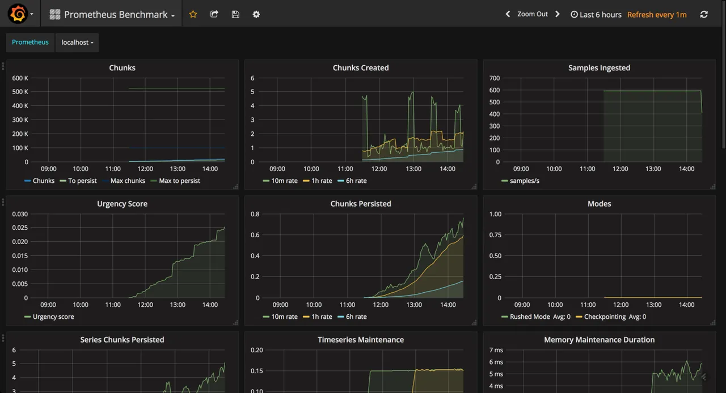726x393 pixels.
Task: Open the Prometheus Benchmark dashboard picker
Action: coord(112,14)
